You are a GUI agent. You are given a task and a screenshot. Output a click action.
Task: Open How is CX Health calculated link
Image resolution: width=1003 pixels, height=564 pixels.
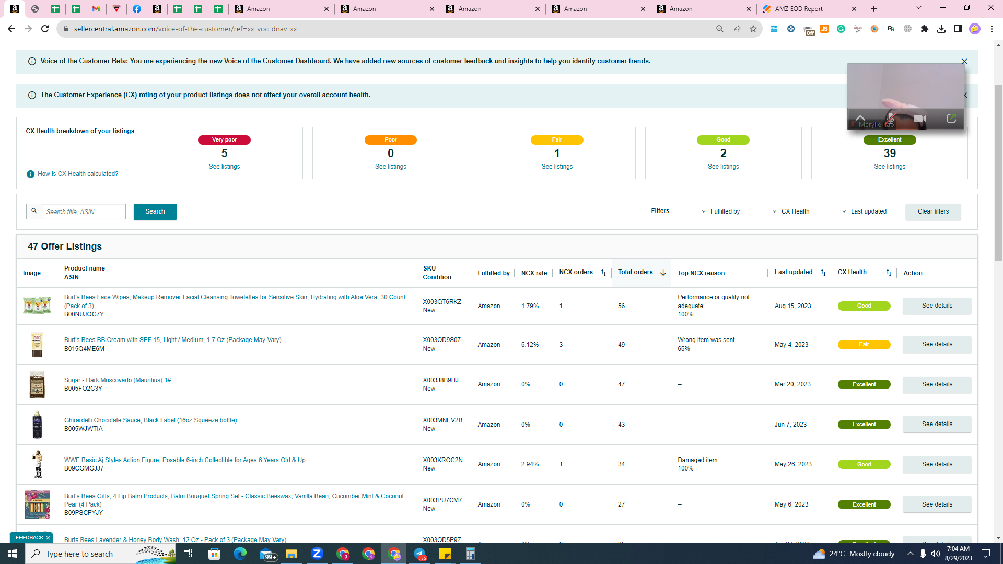click(x=78, y=174)
